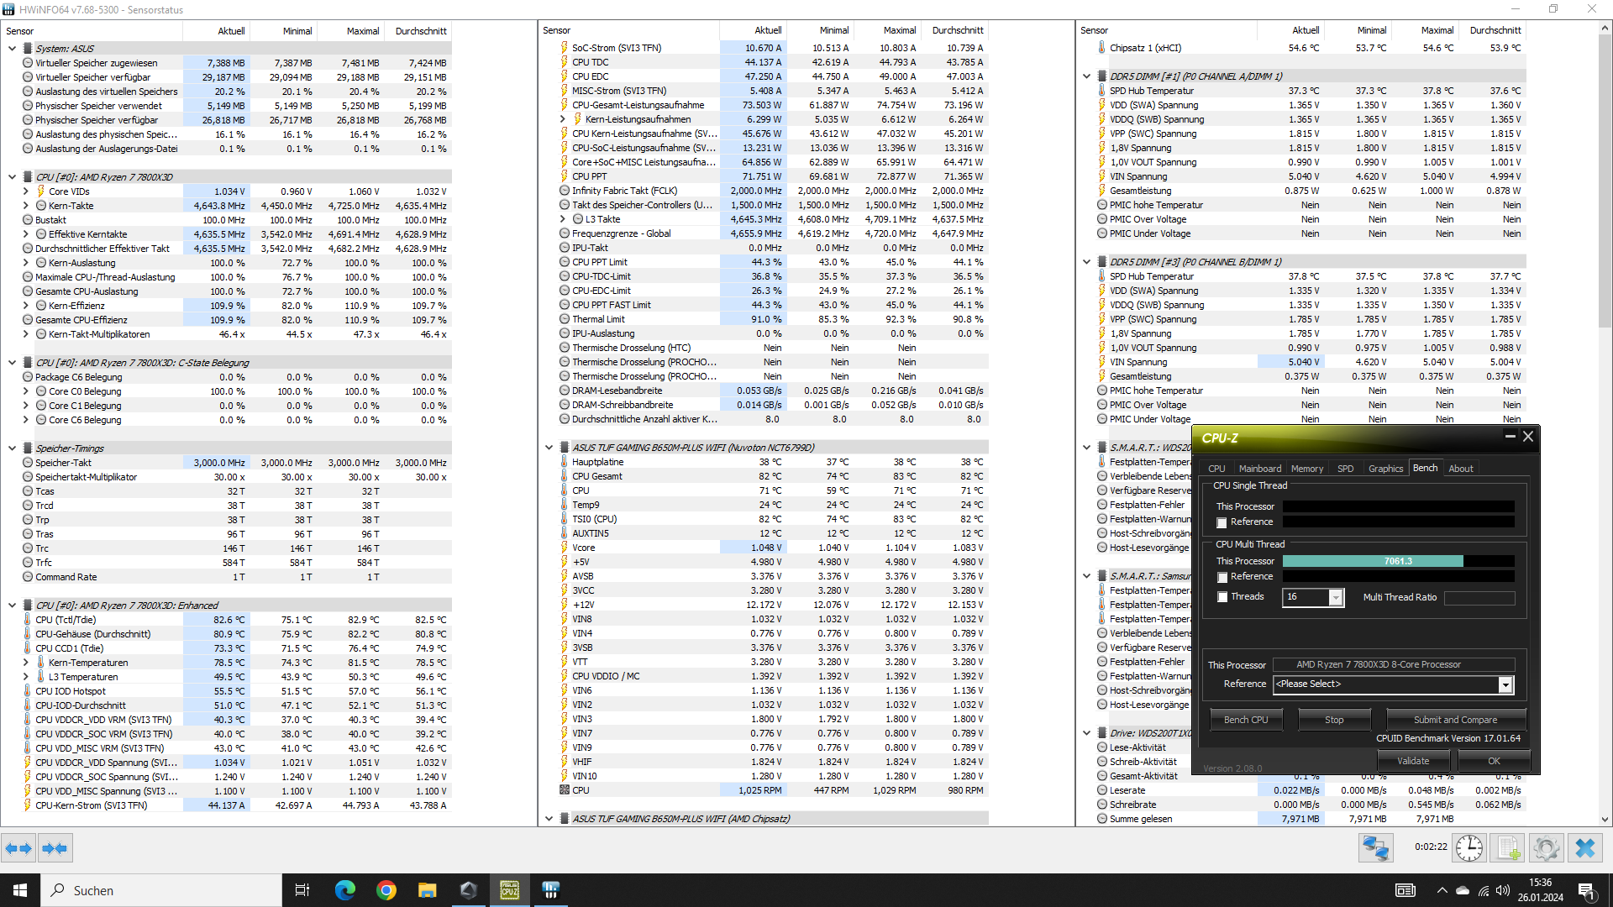Switch to the Memory tab in CPU-Z
The height and width of the screenshot is (907, 1613).
click(x=1306, y=469)
